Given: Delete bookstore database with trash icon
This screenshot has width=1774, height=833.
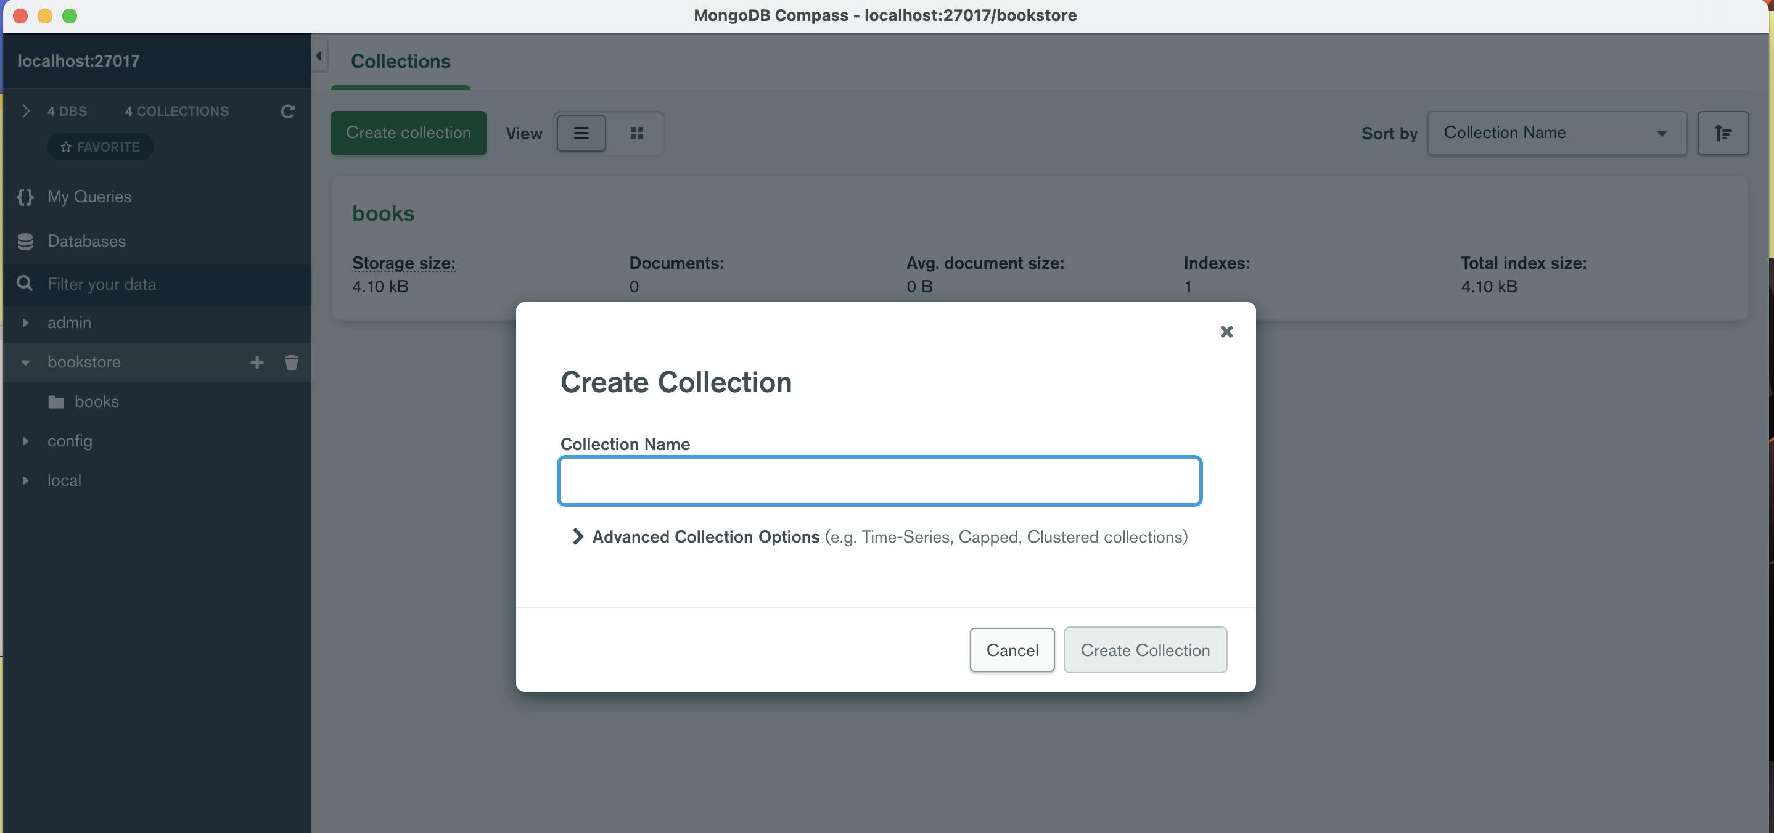Looking at the screenshot, I should (x=291, y=362).
